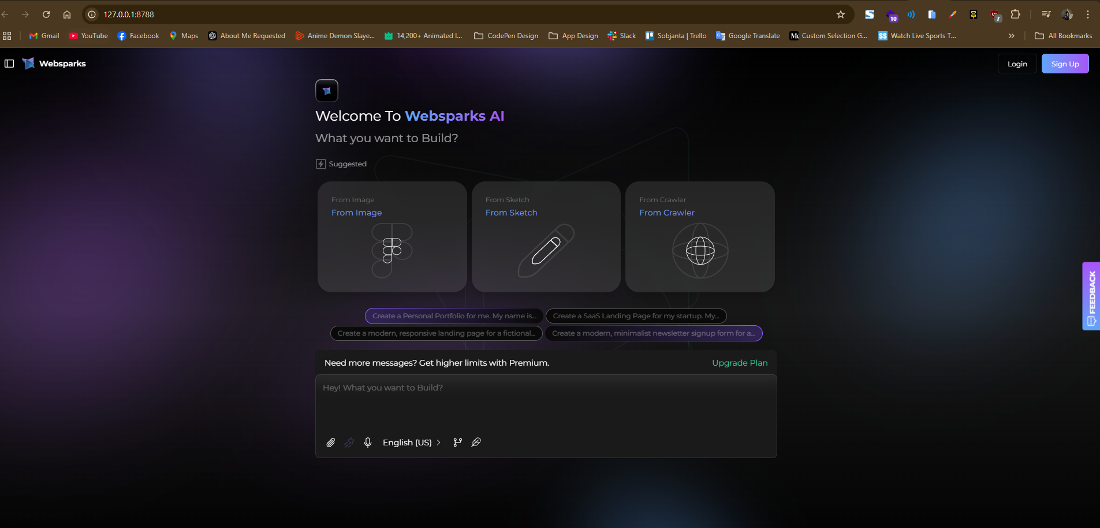The width and height of the screenshot is (1100, 528).
Task: Open the CodePen Design bookmark folder
Action: point(506,36)
